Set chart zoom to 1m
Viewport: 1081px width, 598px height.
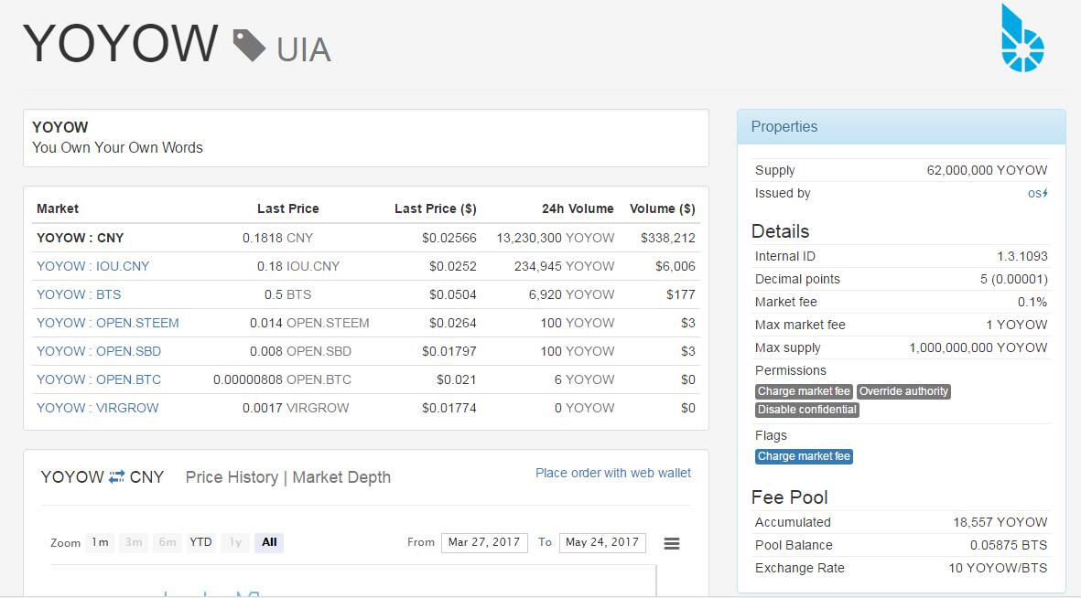point(100,543)
